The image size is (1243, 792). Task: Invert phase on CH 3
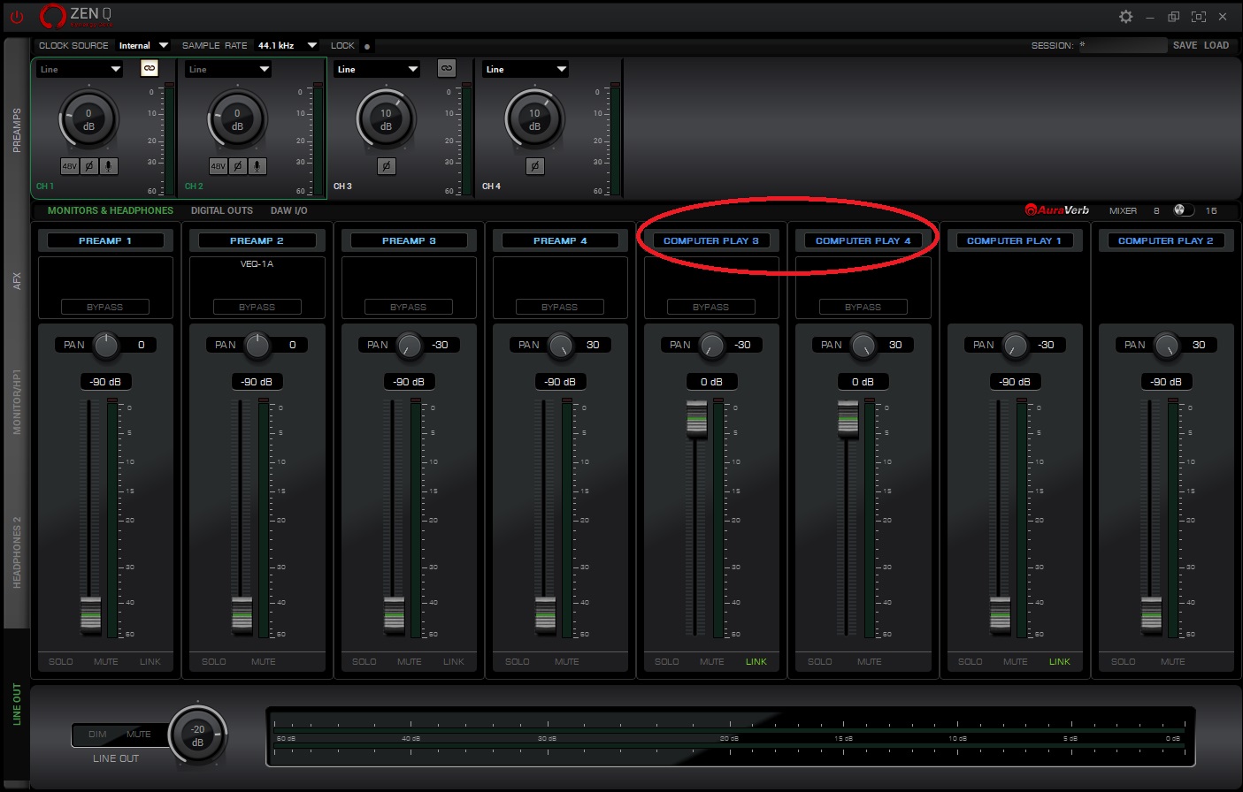386,166
